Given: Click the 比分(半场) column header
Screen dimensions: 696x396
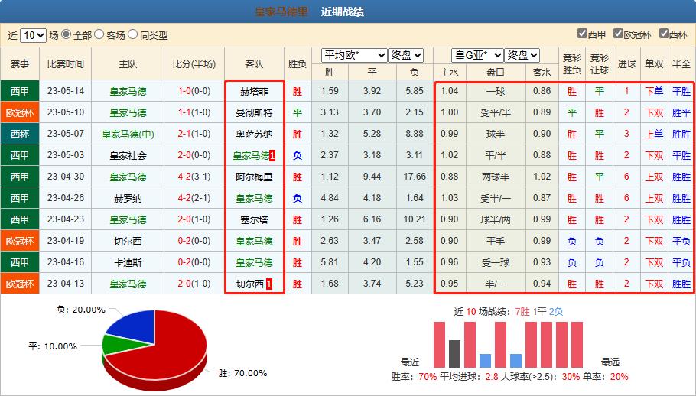Looking at the screenshot, I should coord(194,64).
